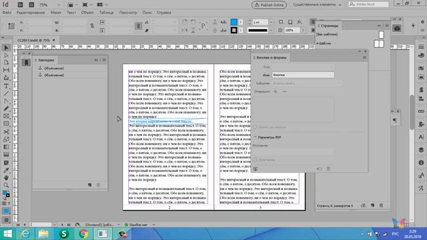The height and width of the screenshot is (240, 427).
Task: Select the Direct Selection tool
Action: [6, 55]
